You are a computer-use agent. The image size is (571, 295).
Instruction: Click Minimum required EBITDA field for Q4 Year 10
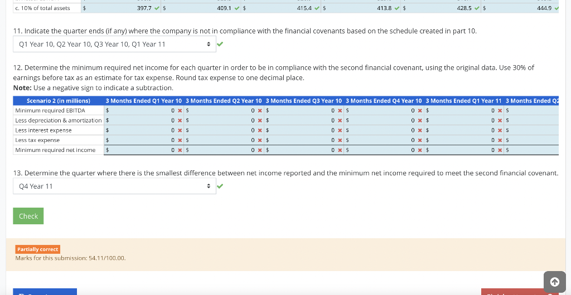[x=383, y=110]
